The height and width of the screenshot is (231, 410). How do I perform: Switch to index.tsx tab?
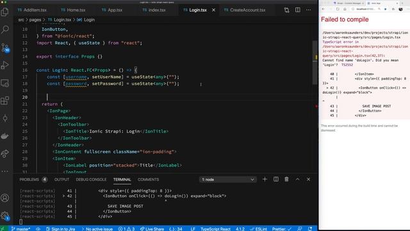(x=154, y=10)
